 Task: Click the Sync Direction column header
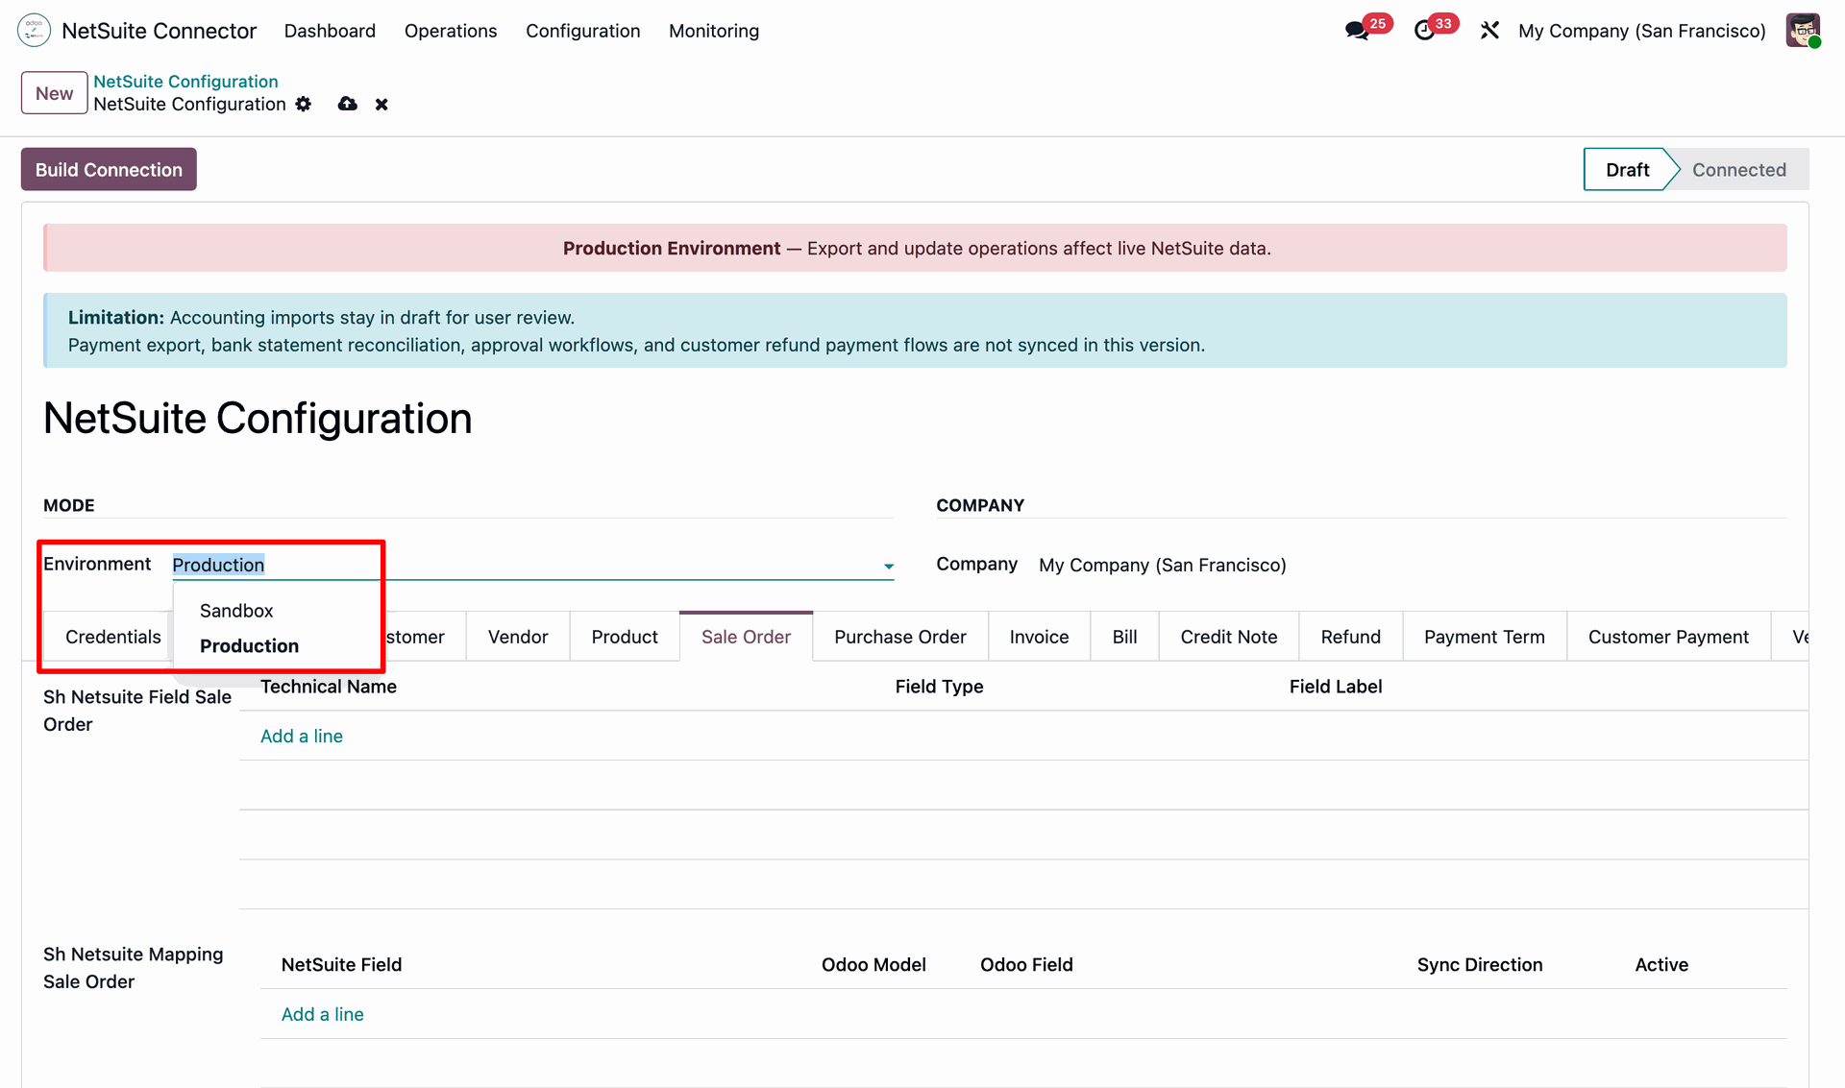click(x=1479, y=964)
